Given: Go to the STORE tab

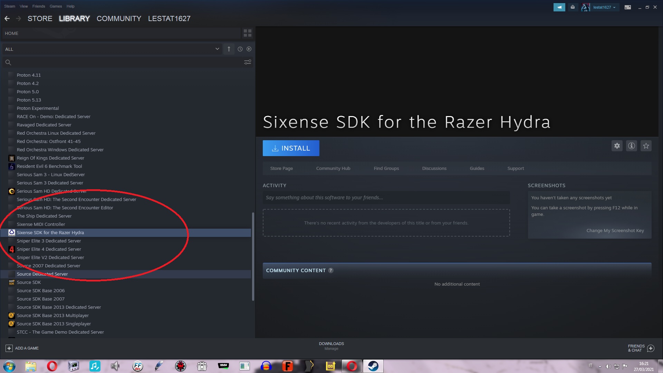Looking at the screenshot, I should tap(40, 19).
